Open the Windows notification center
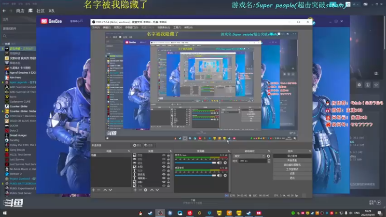Screen dimensions: 386x217 point(380,213)
